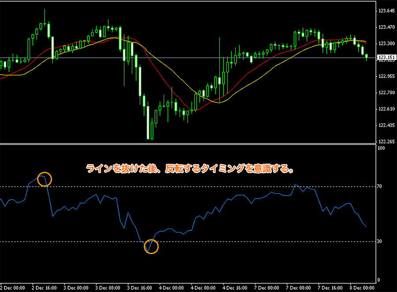Select the RSI 100 scale label
The image size is (397, 292).
[382, 148]
